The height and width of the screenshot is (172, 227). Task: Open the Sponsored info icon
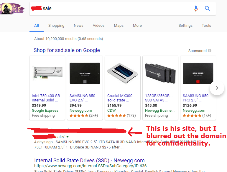point(210,51)
